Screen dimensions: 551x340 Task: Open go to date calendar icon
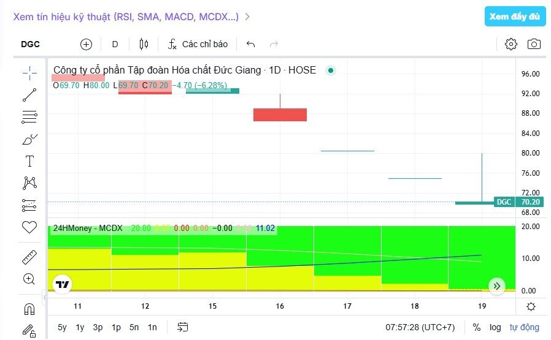click(x=183, y=327)
